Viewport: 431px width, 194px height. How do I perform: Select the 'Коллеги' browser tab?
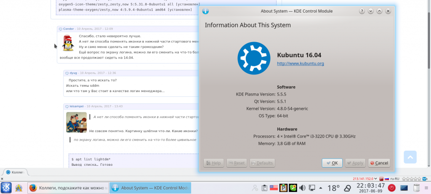pos(15,172)
